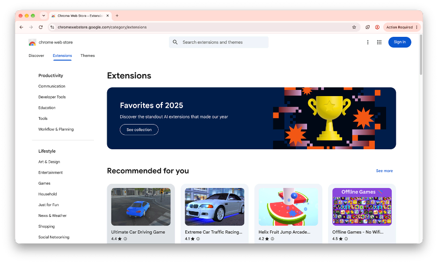Open the Games category
438x264 pixels.
pyautogui.click(x=44, y=183)
